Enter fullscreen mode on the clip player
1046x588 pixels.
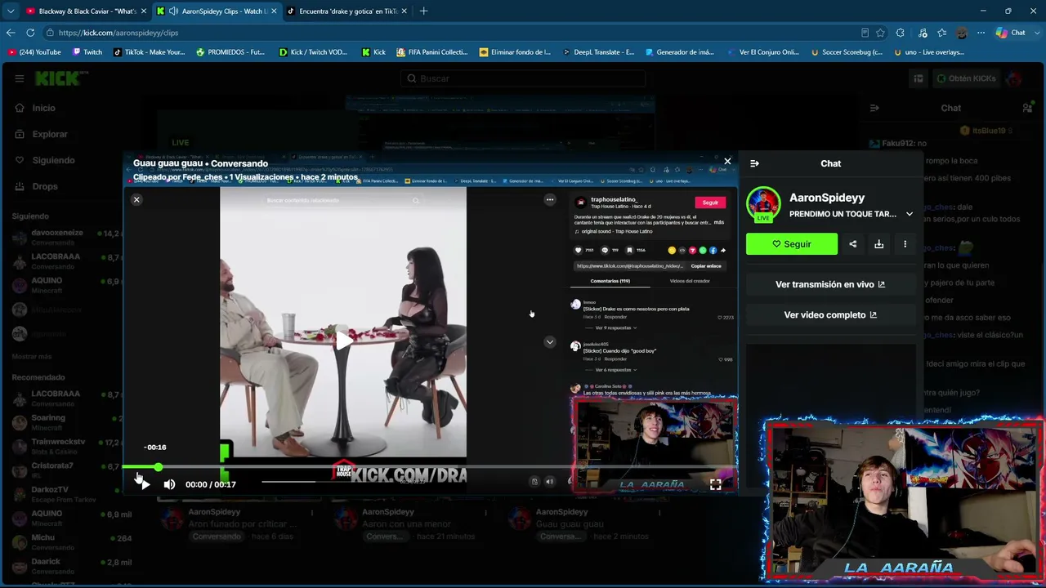tap(715, 484)
